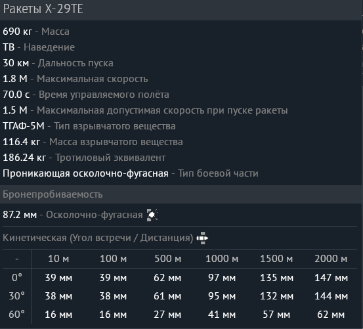Click the '30°' angle row header
The image size is (363, 329).
point(17,296)
